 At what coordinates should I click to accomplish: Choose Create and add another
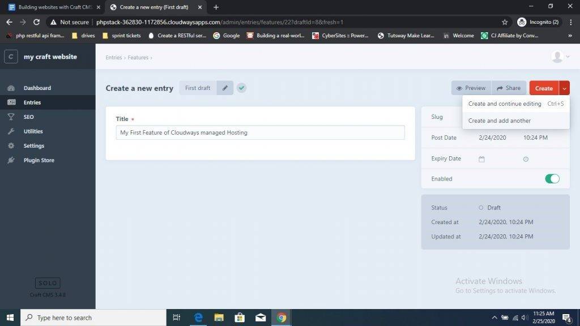(499, 121)
